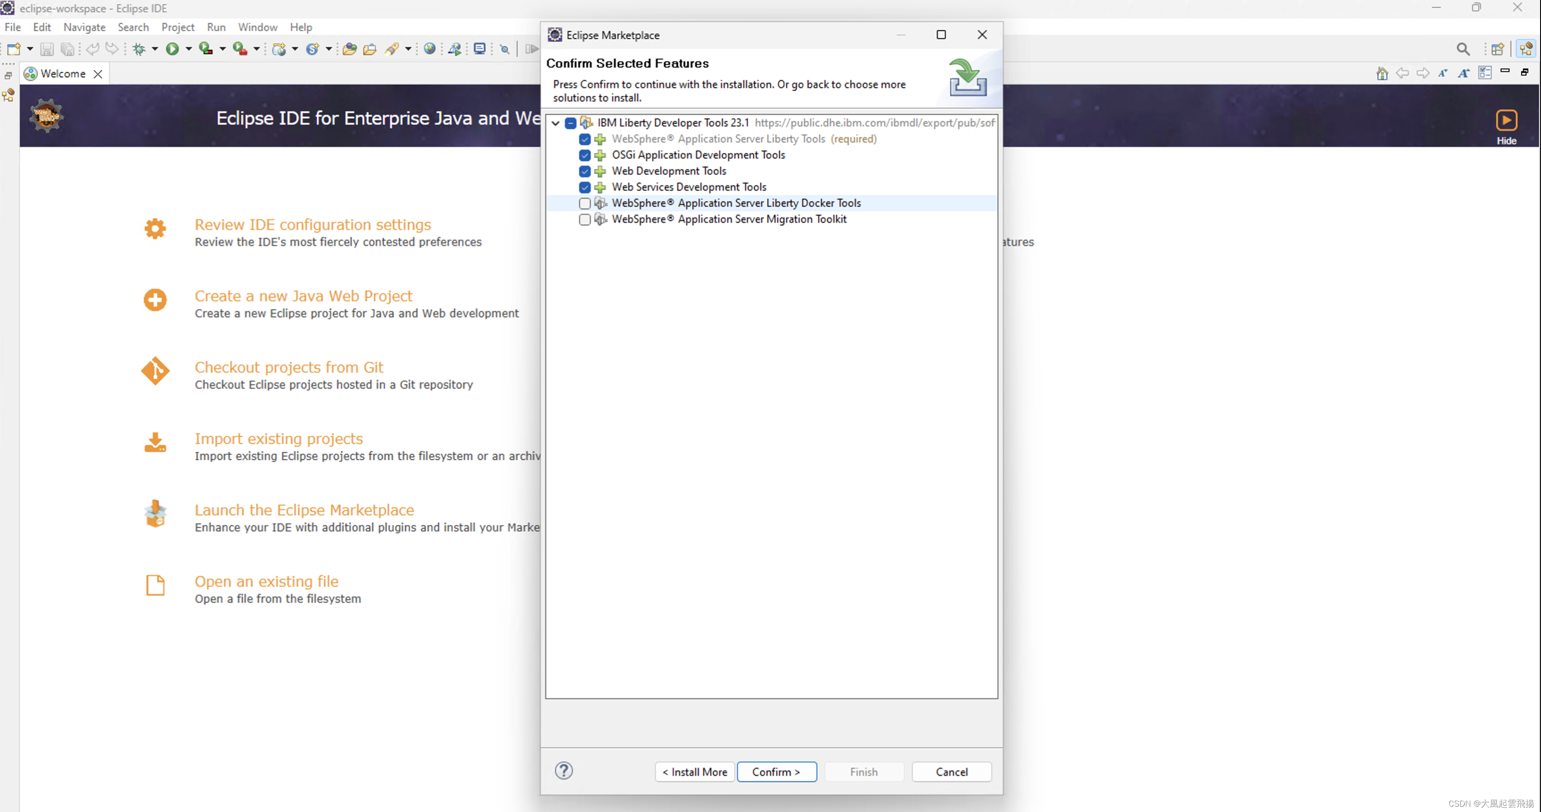Image resolution: width=1541 pixels, height=812 pixels.
Task: Open the Window menu
Action: point(257,27)
